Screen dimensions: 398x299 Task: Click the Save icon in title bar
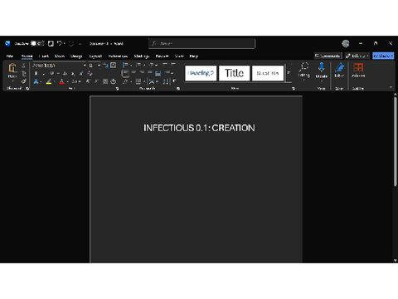[51, 43]
